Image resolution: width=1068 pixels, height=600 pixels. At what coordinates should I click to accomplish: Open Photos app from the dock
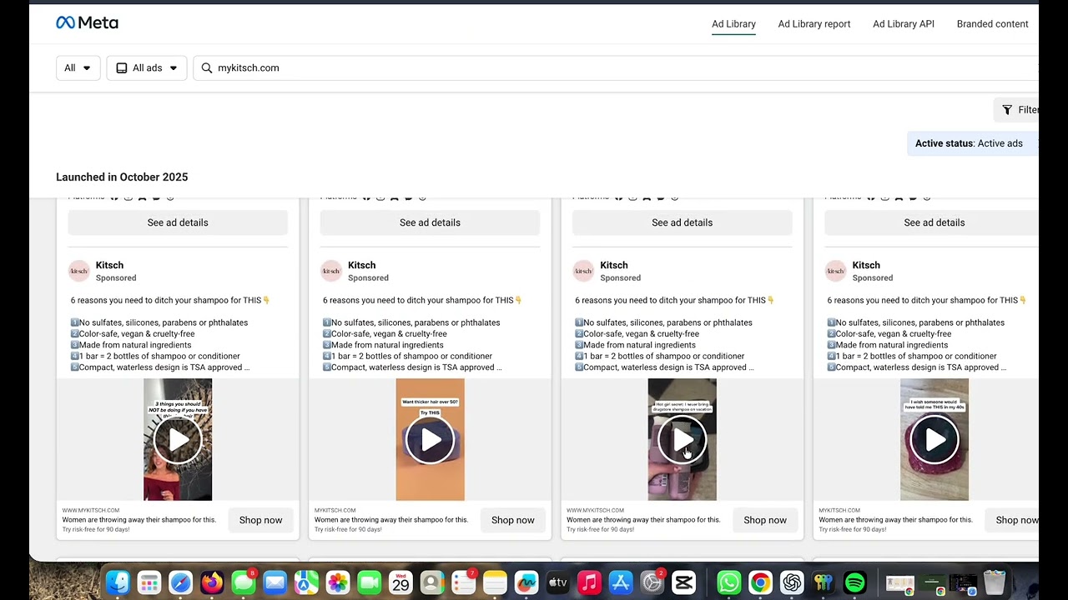tap(338, 582)
